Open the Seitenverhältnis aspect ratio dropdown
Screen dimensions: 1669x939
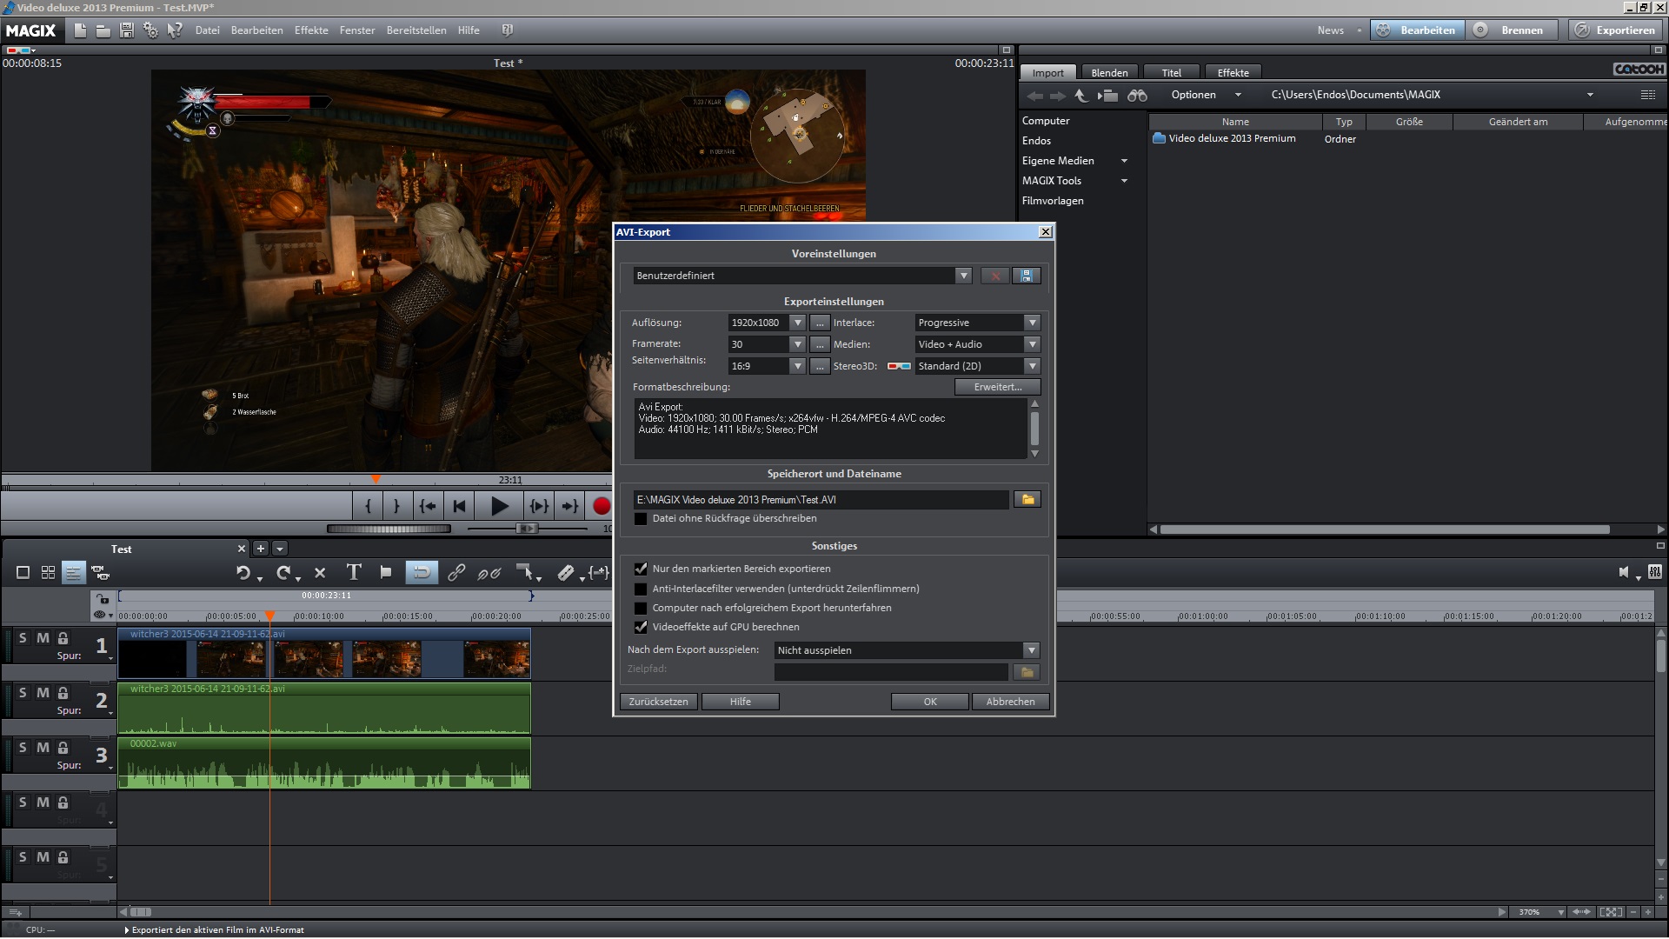click(797, 366)
